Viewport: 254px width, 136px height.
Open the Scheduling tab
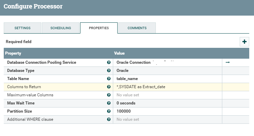(60, 28)
